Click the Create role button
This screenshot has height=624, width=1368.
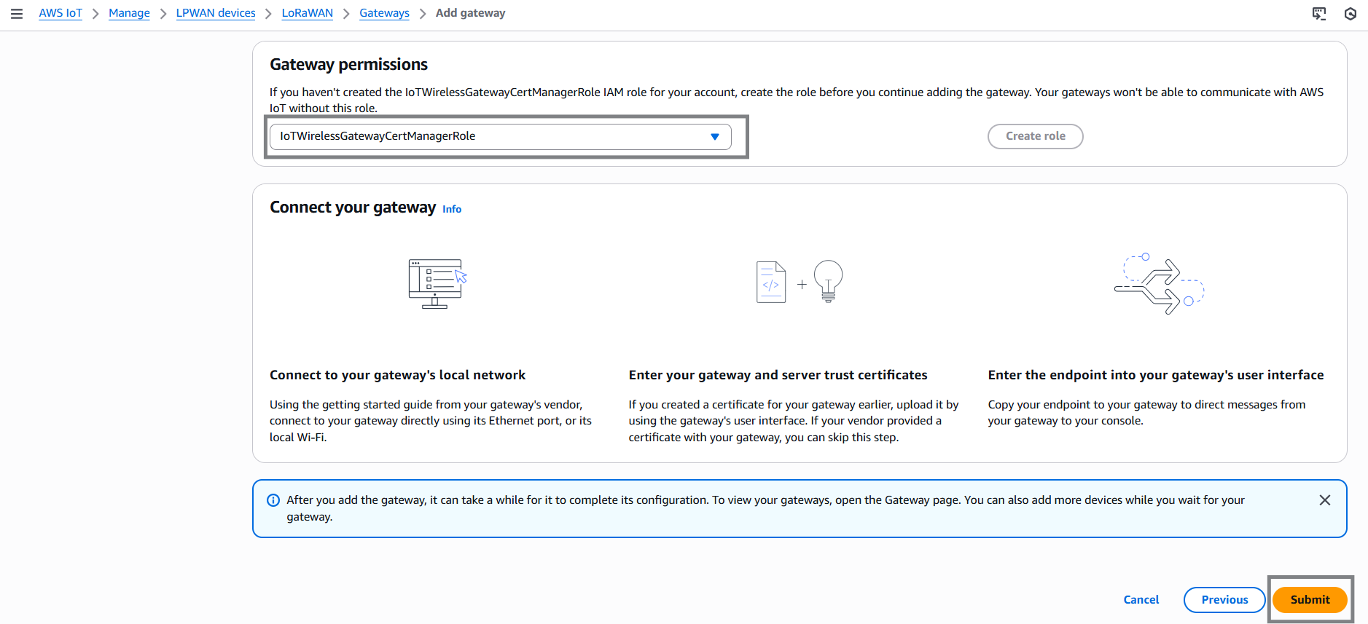pos(1036,136)
